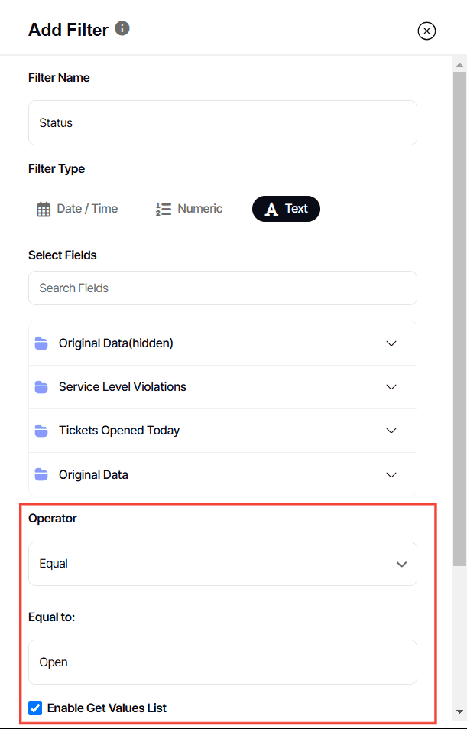Select the Text filter type tab

286,208
